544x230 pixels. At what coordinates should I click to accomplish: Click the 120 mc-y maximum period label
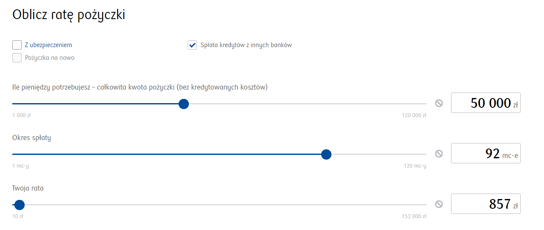[x=415, y=166]
